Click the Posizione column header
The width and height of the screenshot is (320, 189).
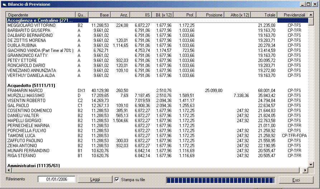210,15
